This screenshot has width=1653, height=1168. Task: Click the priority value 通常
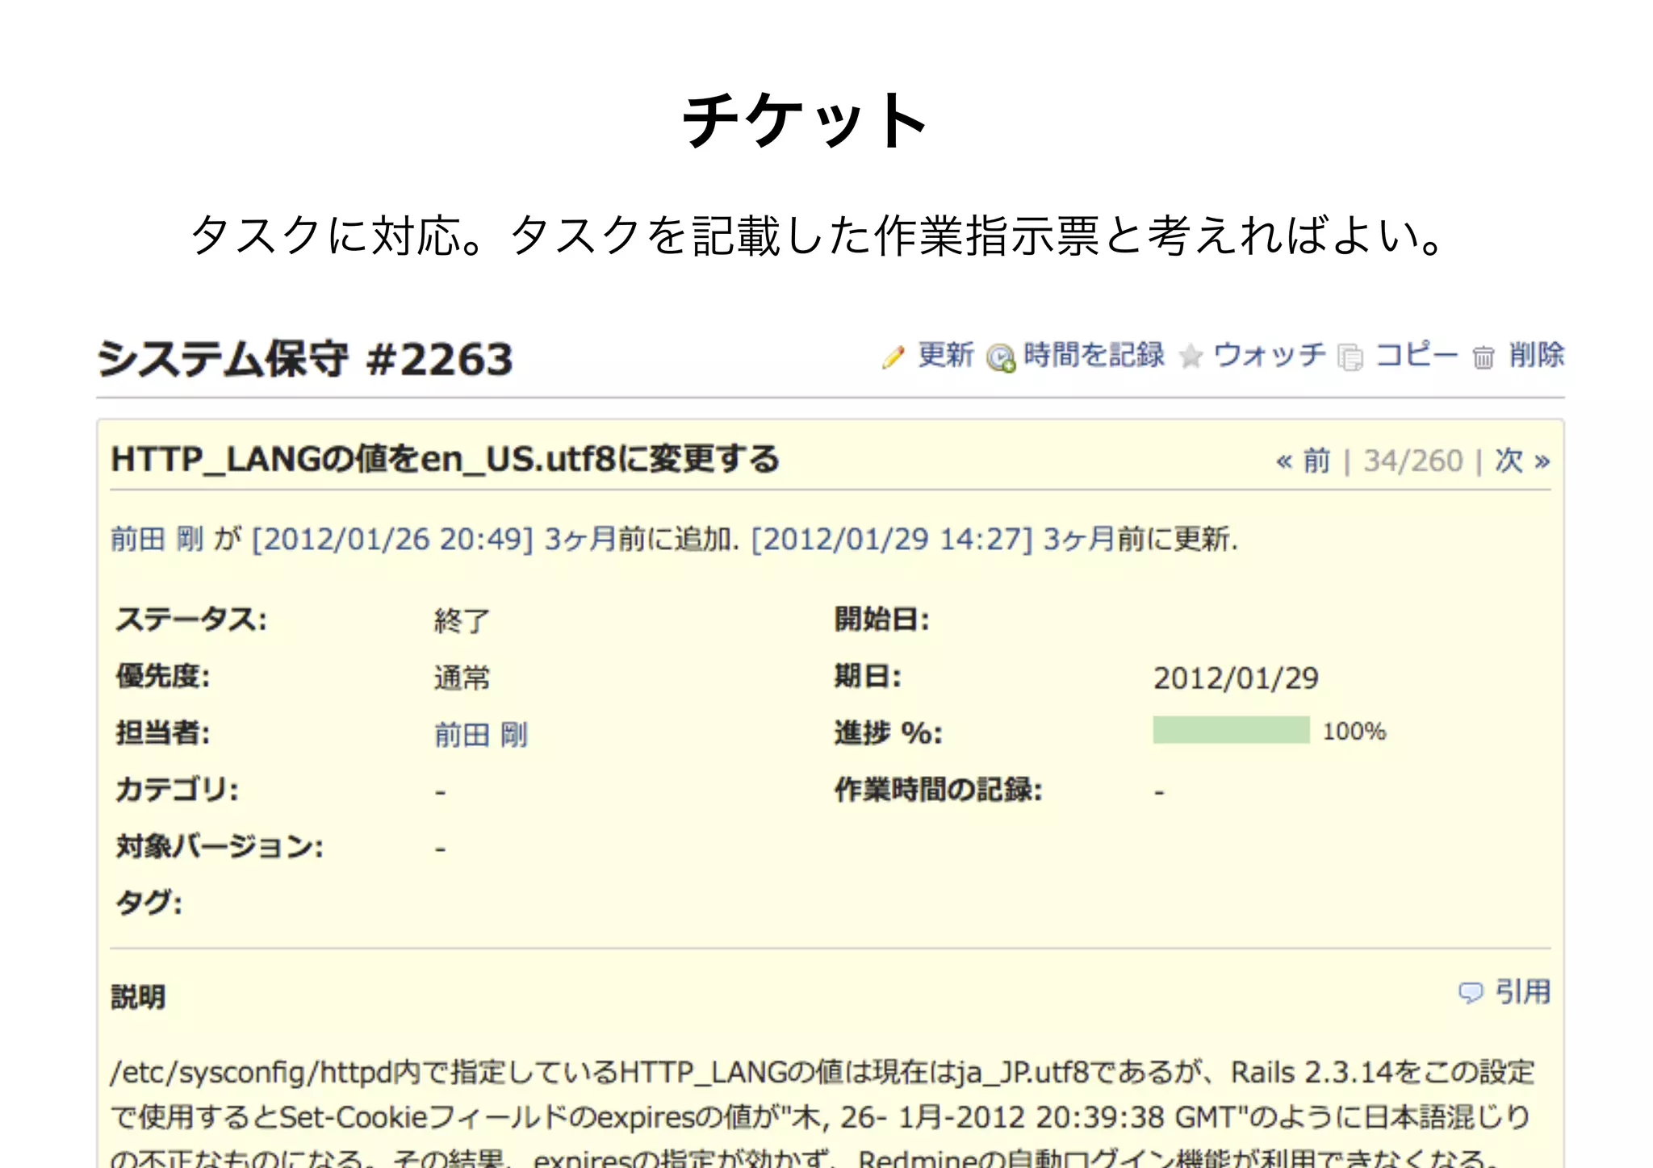(462, 678)
